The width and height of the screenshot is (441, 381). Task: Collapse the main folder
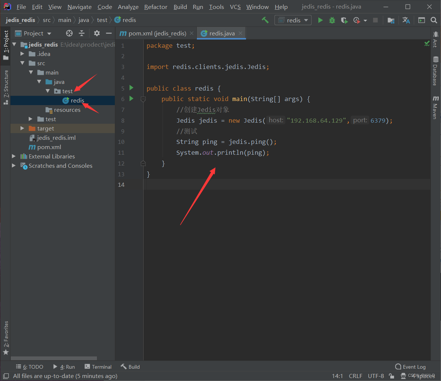tap(31, 73)
